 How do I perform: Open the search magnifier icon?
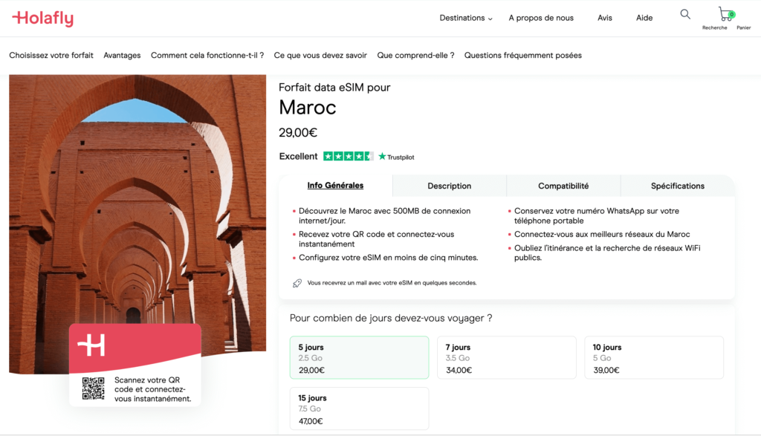pos(685,13)
